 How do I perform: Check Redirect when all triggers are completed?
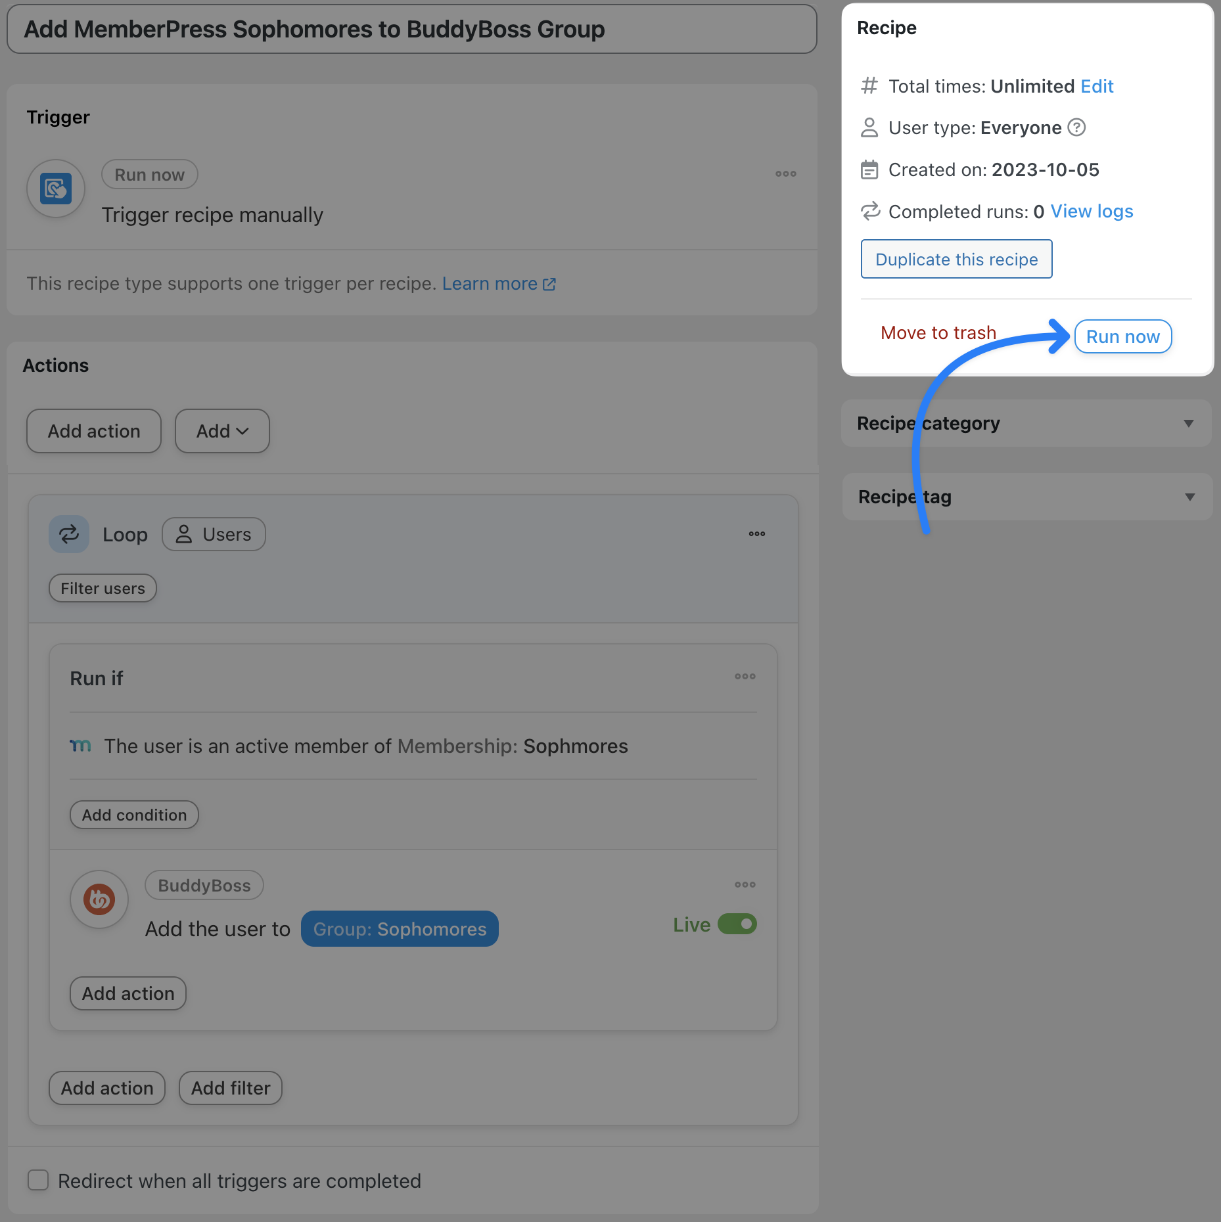(38, 1180)
